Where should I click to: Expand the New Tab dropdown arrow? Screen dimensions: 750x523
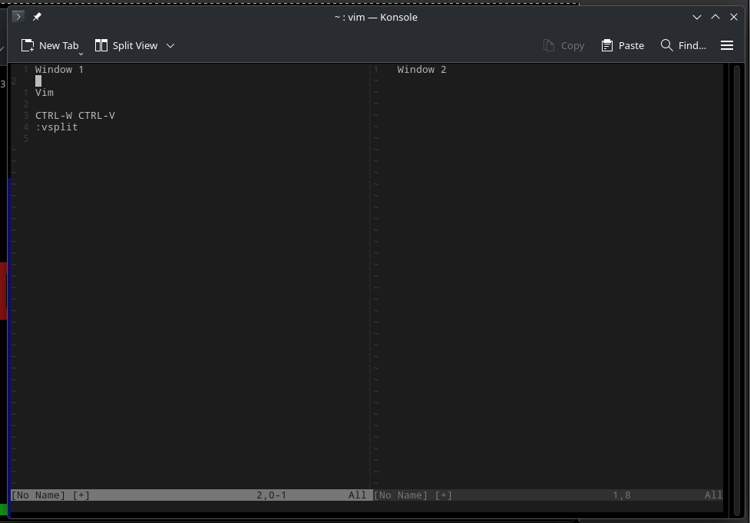tap(81, 53)
